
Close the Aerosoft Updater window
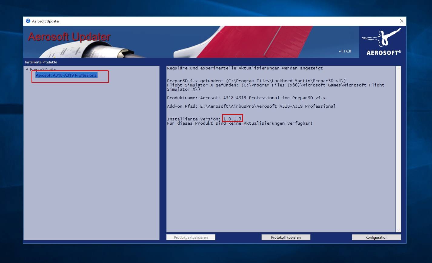click(x=401, y=21)
